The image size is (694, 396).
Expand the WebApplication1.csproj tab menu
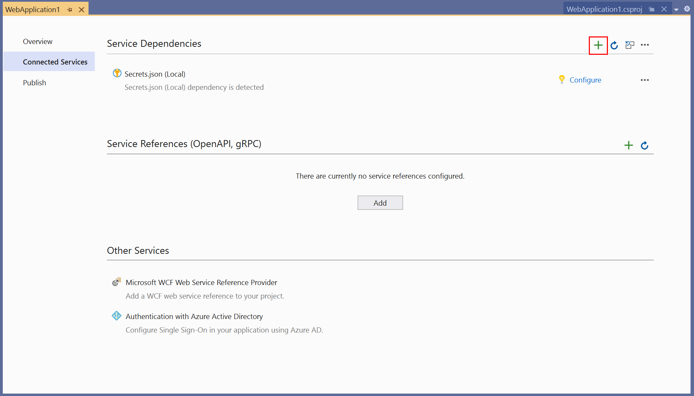point(677,9)
